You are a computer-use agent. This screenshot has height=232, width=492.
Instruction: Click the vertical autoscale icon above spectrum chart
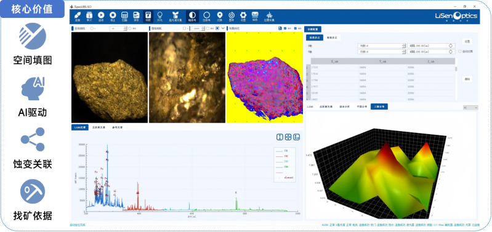pyautogui.click(x=280, y=137)
